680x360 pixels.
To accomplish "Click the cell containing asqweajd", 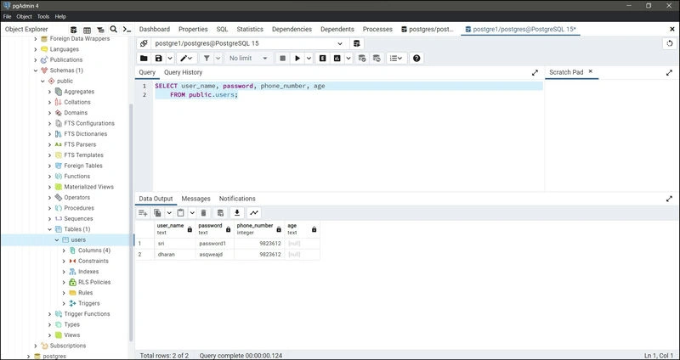I will [x=215, y=255].
